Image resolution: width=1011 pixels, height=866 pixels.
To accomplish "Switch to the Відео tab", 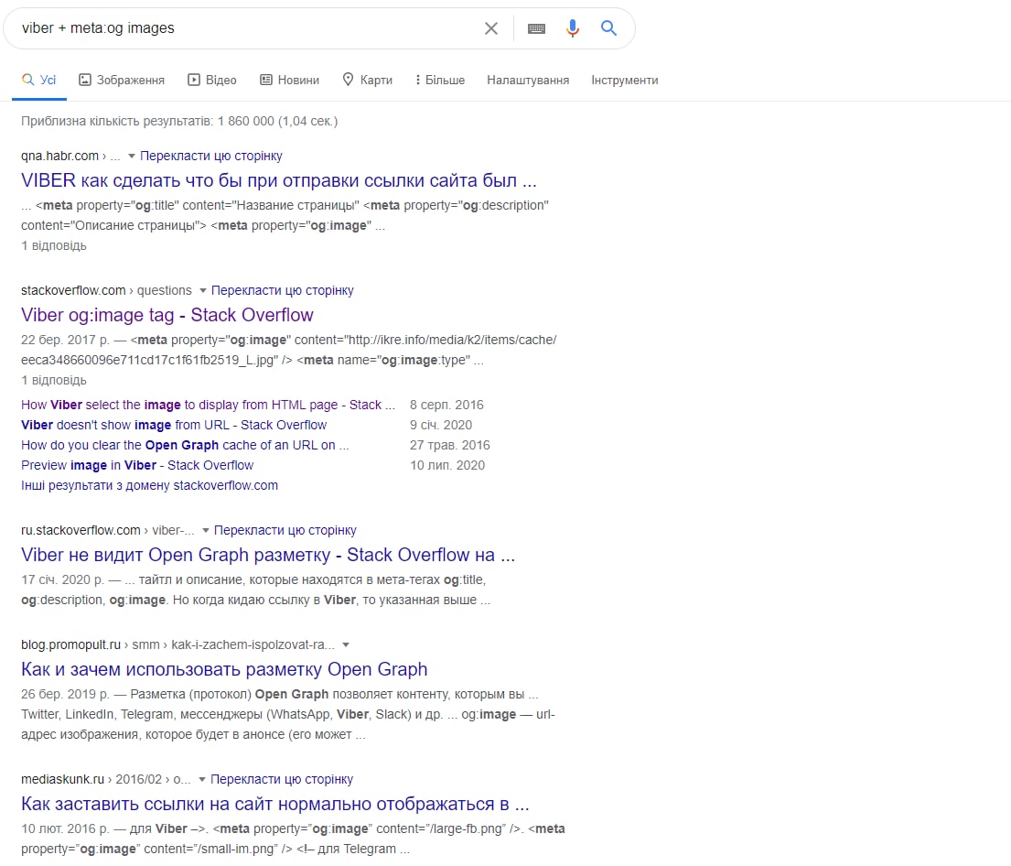I will click(x=212, y=80).
